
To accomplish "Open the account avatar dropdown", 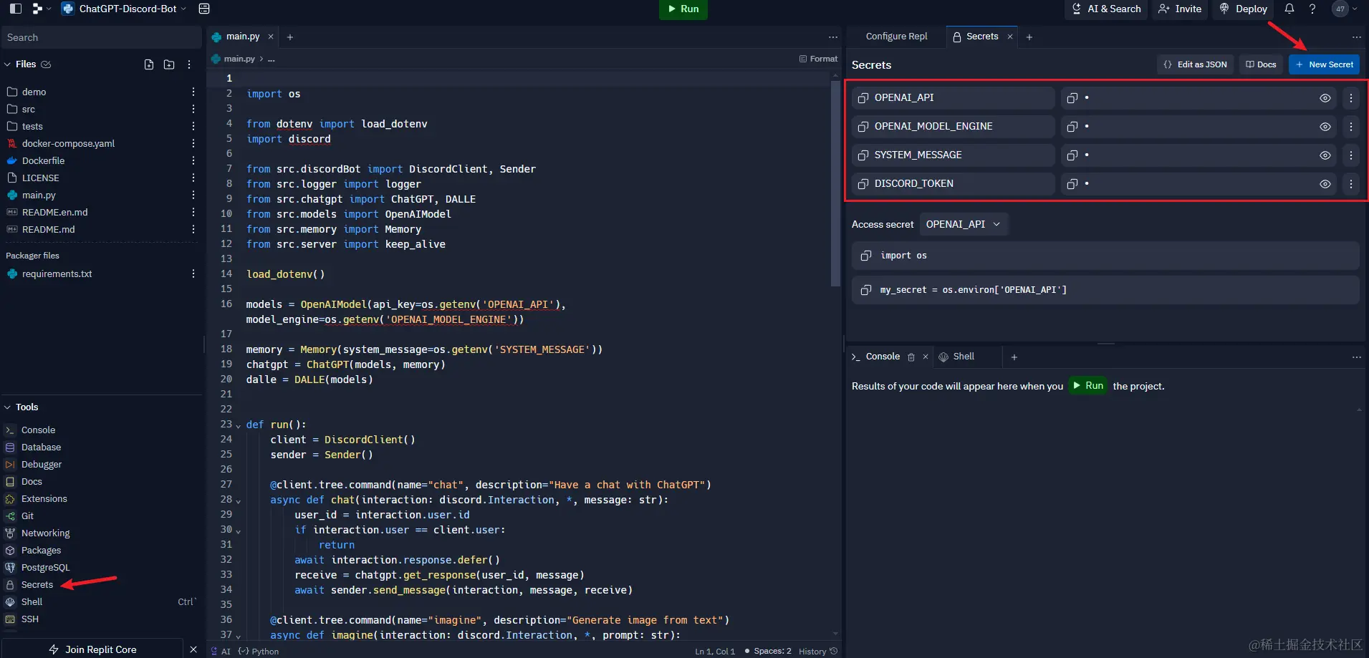I will coord(1345,9).
